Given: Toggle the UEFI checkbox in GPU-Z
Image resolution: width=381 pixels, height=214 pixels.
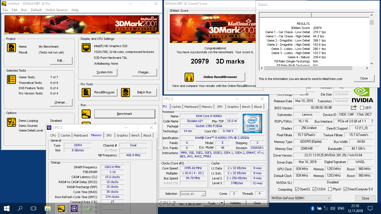Looking at the screenshot, I should (362, 108).
